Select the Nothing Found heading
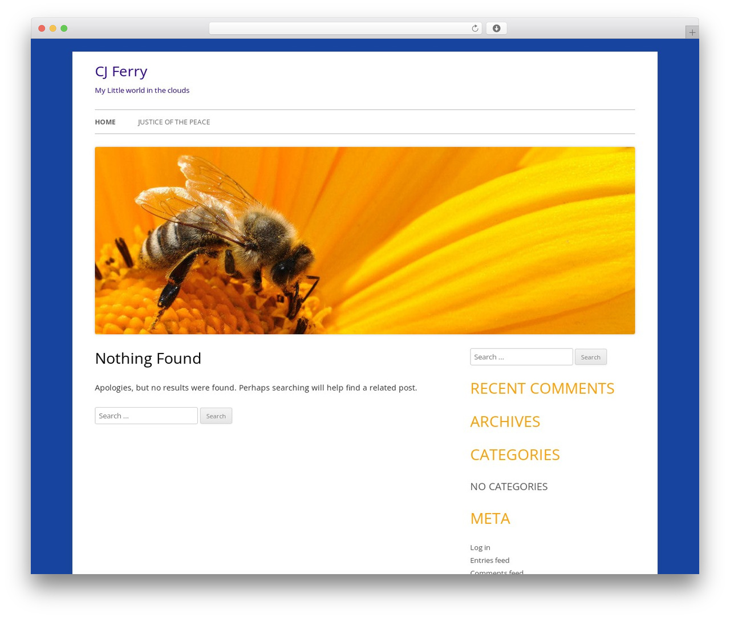Image resolution: width=730 pixels, height=618 pixels. click(x=148, y=358)
